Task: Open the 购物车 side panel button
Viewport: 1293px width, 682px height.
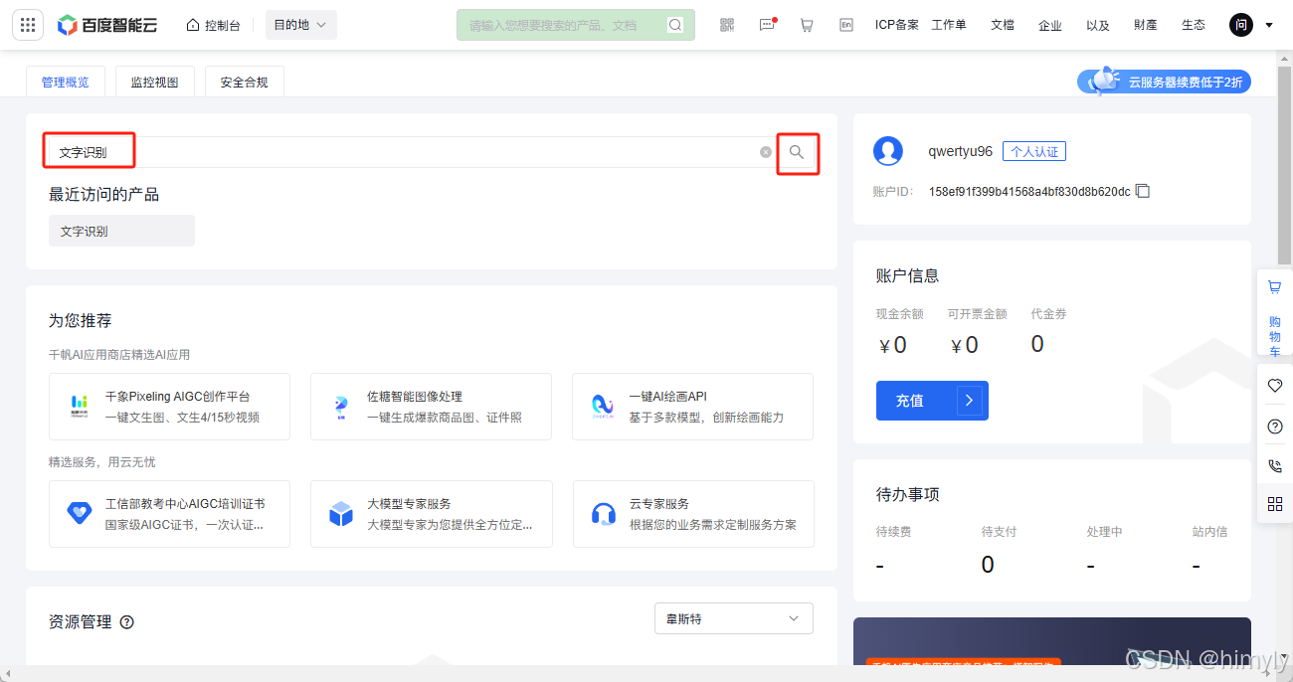Action: [1275, 313]
